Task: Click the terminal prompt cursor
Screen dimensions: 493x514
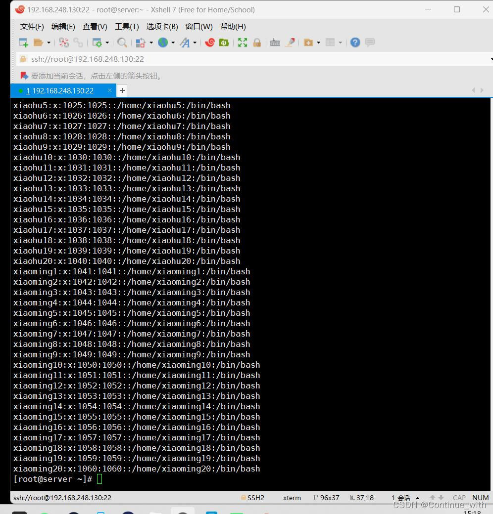Action: (x=99, y=479)
